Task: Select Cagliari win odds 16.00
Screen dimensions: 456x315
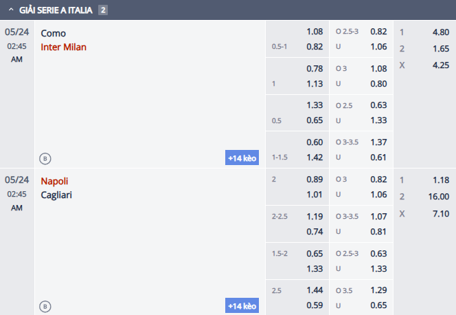Action: (439, 197)
